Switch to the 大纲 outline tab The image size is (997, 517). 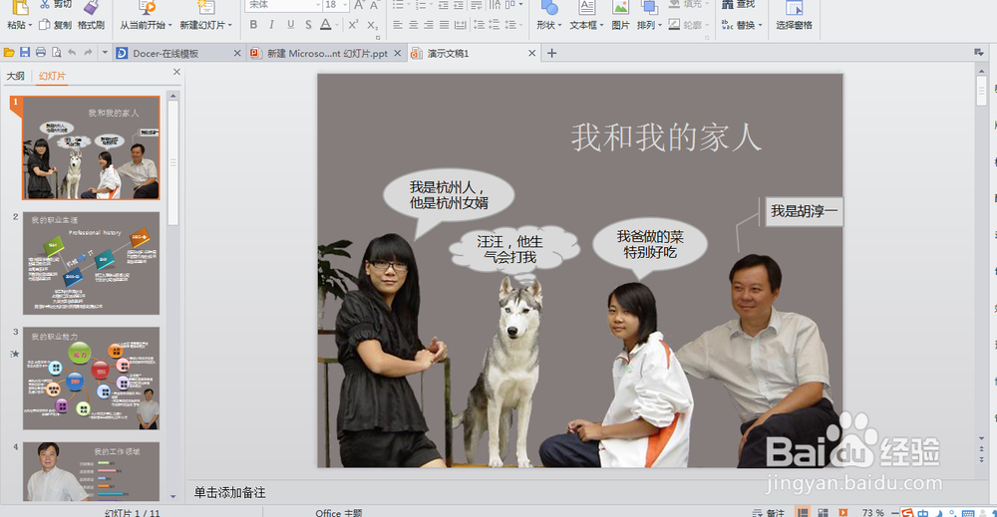(15, 77)
